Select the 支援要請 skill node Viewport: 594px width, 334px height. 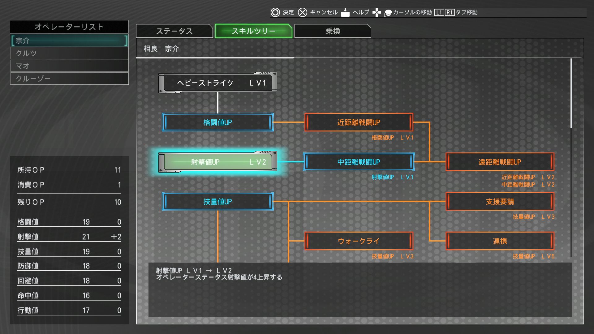point(500,201)
